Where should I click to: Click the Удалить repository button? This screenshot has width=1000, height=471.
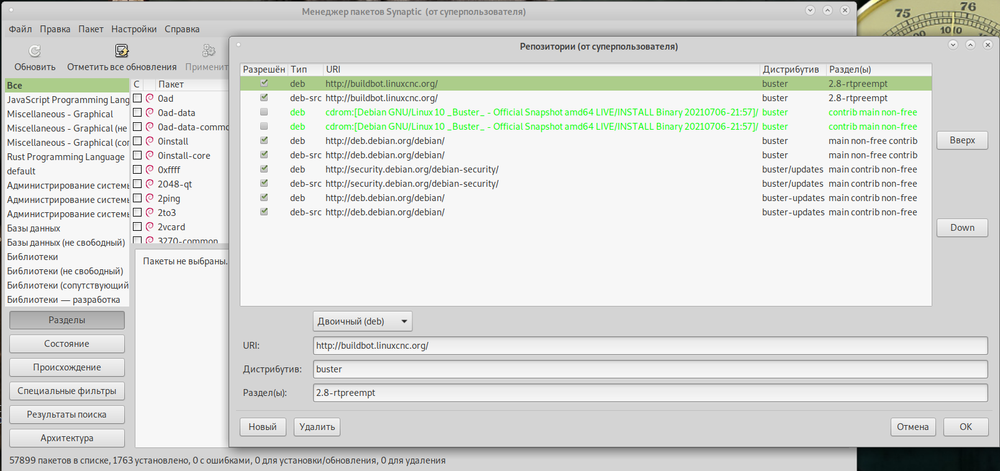(317, 427)
